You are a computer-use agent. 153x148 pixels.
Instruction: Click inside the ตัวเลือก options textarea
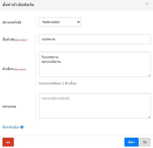pos(95,69)
